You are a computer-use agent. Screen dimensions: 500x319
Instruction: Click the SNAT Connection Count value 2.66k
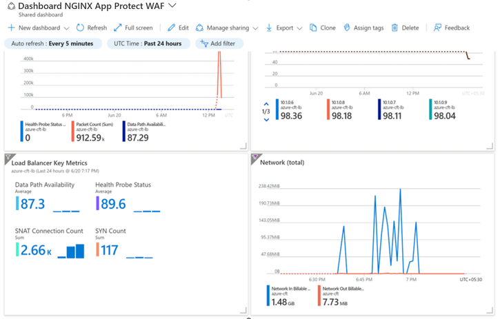(x=36, y=250)
